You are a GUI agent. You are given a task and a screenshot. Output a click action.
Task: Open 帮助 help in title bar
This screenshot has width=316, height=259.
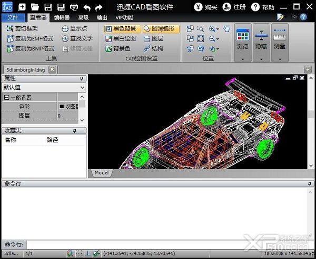(x=263, y=7)
